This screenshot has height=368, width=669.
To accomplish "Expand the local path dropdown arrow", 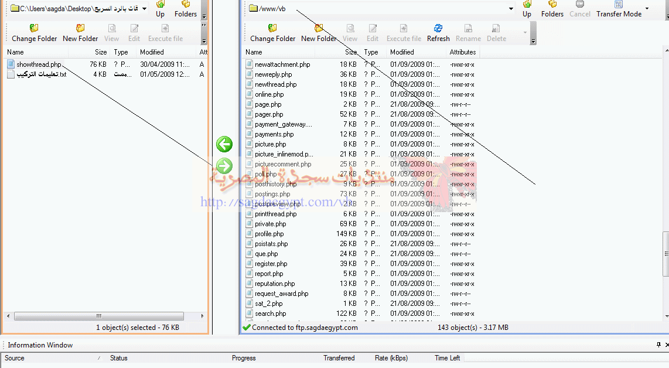I will click(144, 9).
